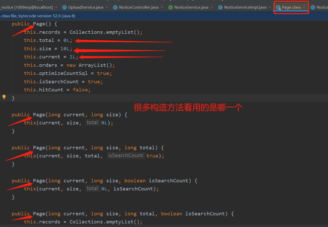Click the bytecode version 52.0 banner text
This screenshot has height=227, width=328.
pyautogui.click(x=38, y=16)
